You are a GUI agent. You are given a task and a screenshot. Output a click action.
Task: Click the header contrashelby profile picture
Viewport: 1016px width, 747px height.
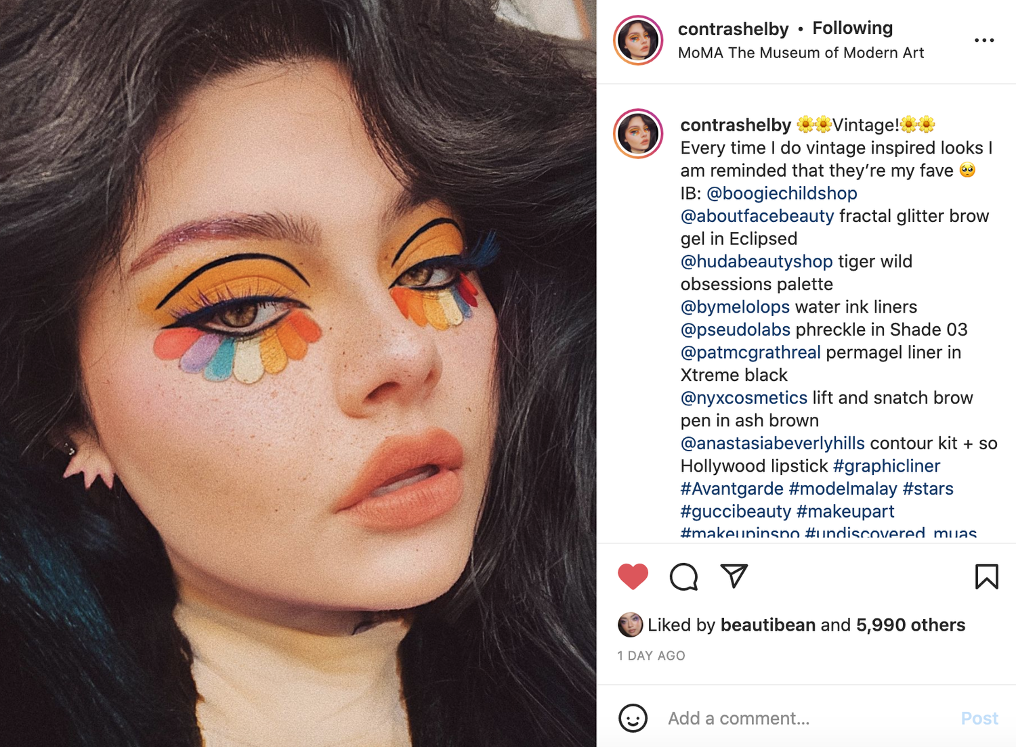[x=638, y=40]
